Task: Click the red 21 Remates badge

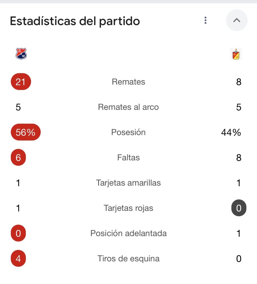Action: pyautogui.click(x=21, y=82)
